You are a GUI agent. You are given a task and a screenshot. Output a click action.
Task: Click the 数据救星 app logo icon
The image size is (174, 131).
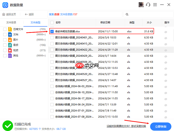point(5,5)
